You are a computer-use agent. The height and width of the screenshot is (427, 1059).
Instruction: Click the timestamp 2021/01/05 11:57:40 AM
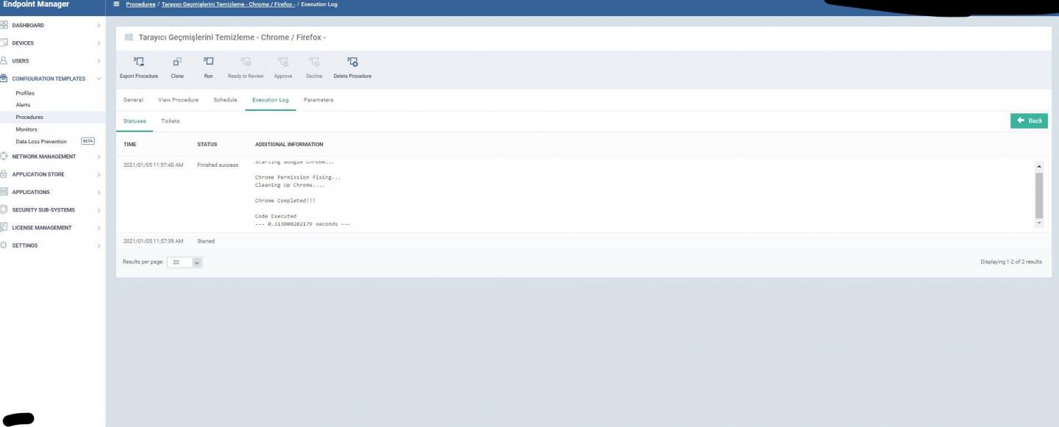154,165
